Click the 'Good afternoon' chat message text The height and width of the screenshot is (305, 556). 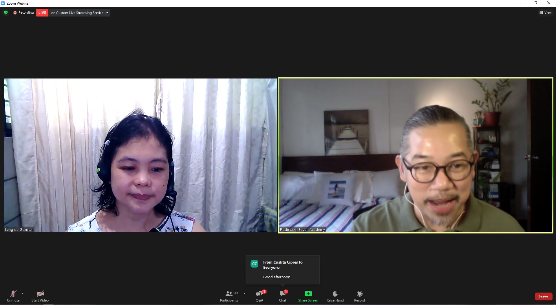tap(277, 277)
